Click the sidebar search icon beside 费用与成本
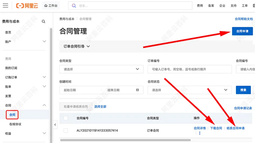The height and width of the screenshot is (143, 255). (x=43, y=21)
